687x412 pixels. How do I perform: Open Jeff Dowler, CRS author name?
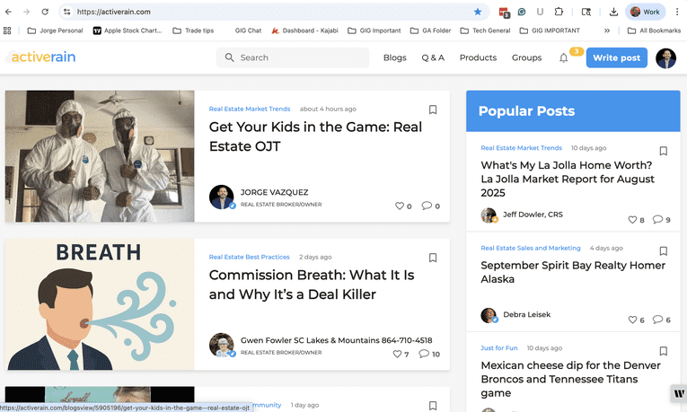[533, 215]
